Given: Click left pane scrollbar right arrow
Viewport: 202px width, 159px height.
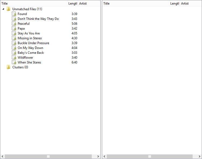Looking at the screenshot, I should 98,156.
